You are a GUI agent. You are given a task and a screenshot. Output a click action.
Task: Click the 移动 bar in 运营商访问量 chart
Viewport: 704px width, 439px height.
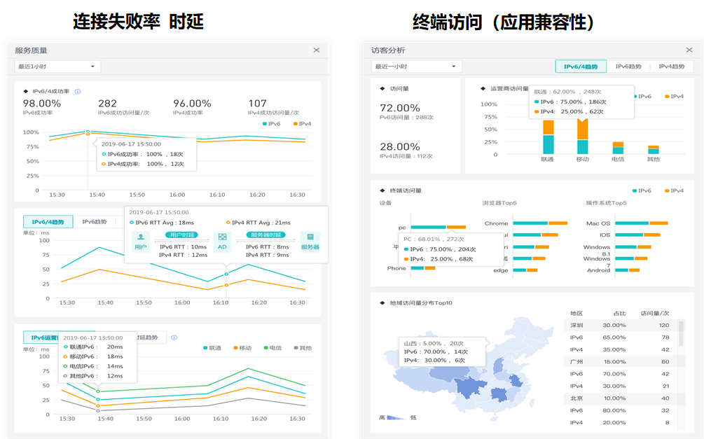582,136
